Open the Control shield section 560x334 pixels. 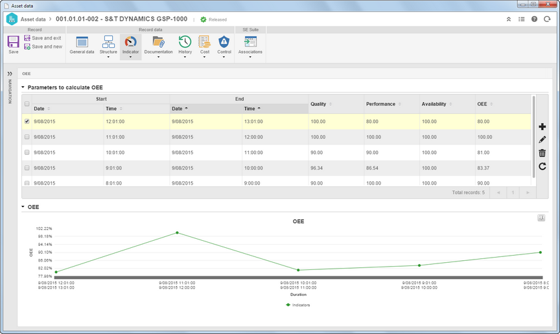[x=224, y=45]
